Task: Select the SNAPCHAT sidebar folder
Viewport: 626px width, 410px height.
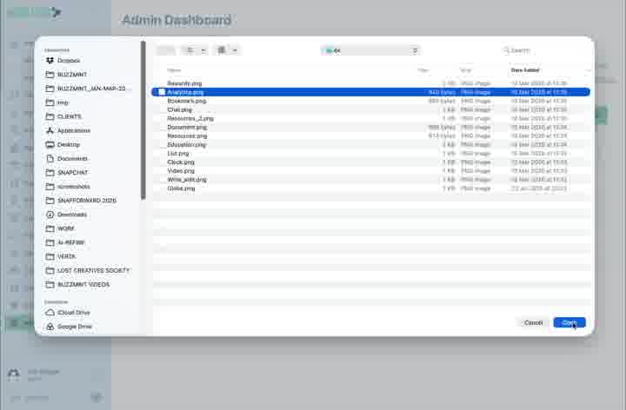Action: [x=66, y=172]
